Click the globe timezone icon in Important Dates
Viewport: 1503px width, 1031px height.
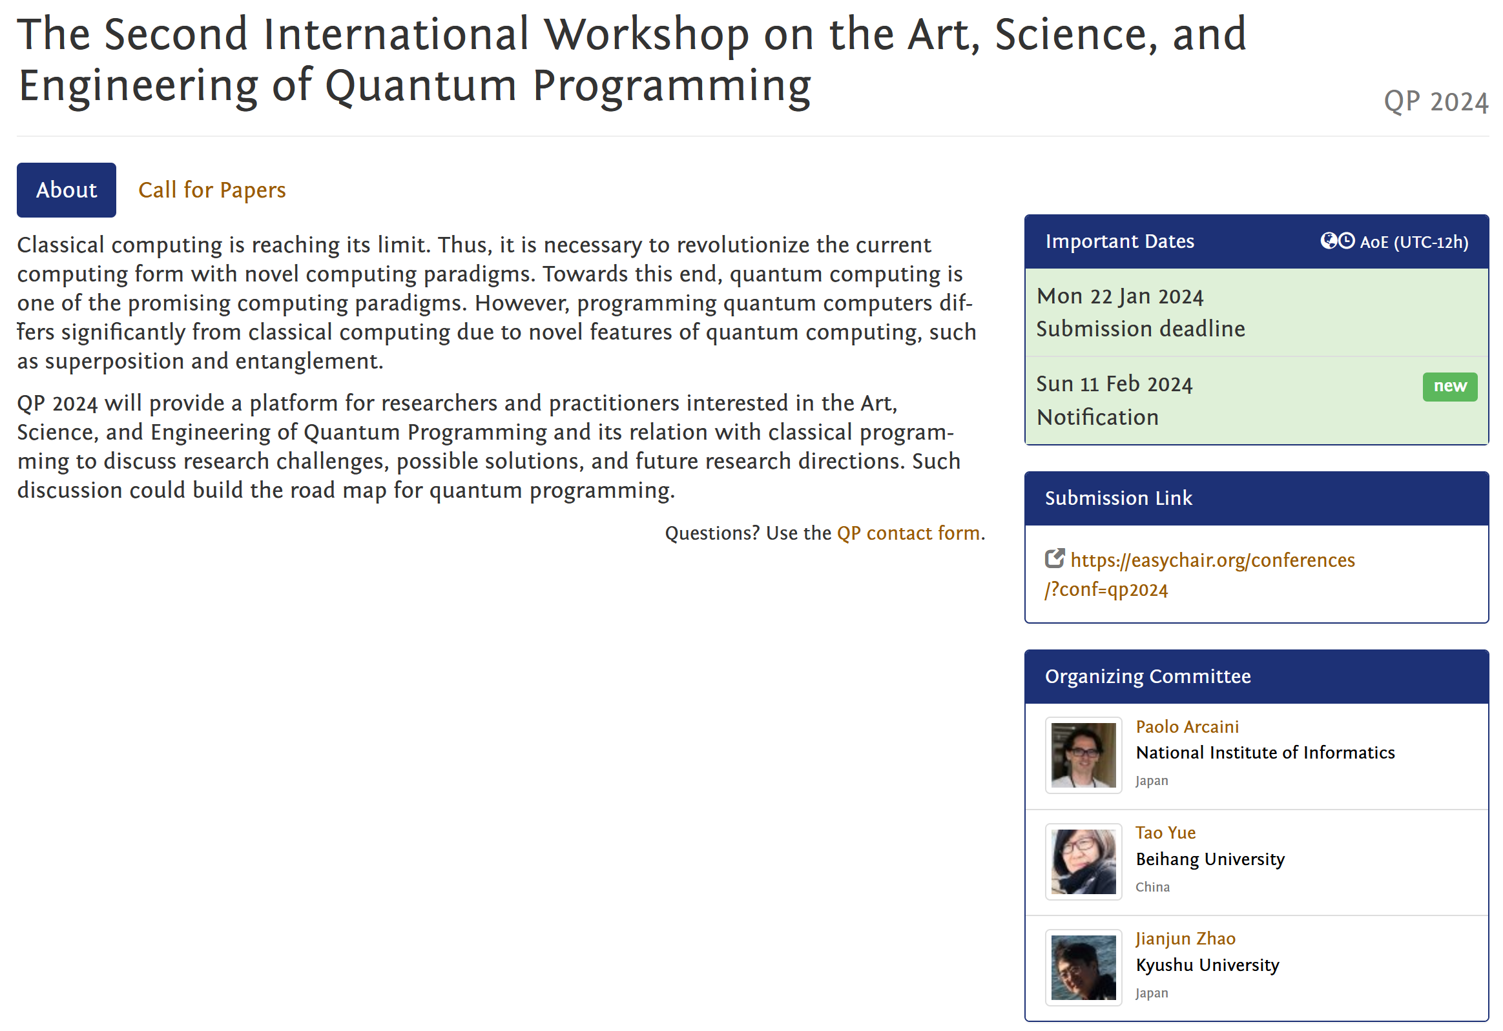1329,241
